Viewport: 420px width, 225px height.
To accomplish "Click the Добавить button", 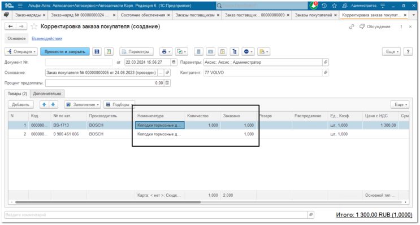I will [20, 104].
